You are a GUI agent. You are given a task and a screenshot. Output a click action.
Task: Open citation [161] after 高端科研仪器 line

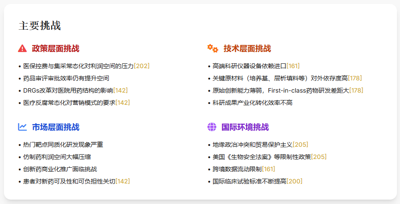[x=293, y=66]
